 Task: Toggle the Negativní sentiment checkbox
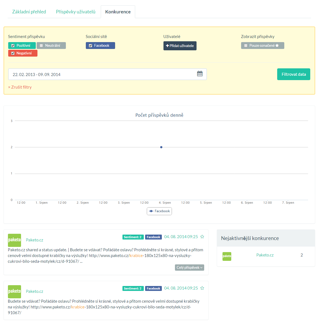(13, 53)
